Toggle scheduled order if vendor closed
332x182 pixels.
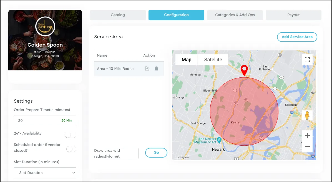[71, 149]
